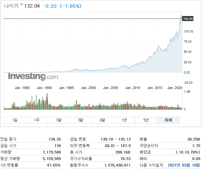Click the 금일 변동 range 130.18 - 135.13
This screenshot has height=169, width=202.
[116, 139]
